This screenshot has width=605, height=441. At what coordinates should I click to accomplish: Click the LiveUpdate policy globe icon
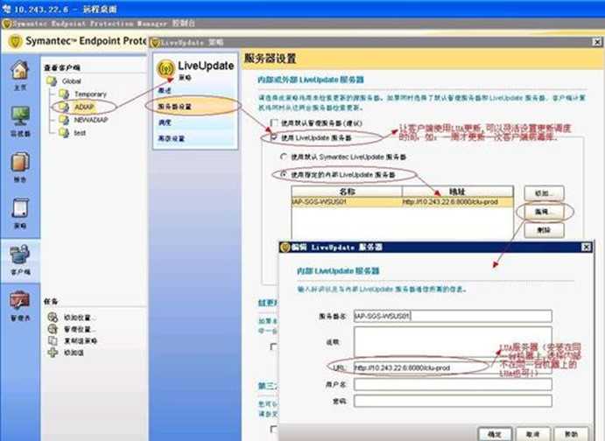[x=165, y=69]
